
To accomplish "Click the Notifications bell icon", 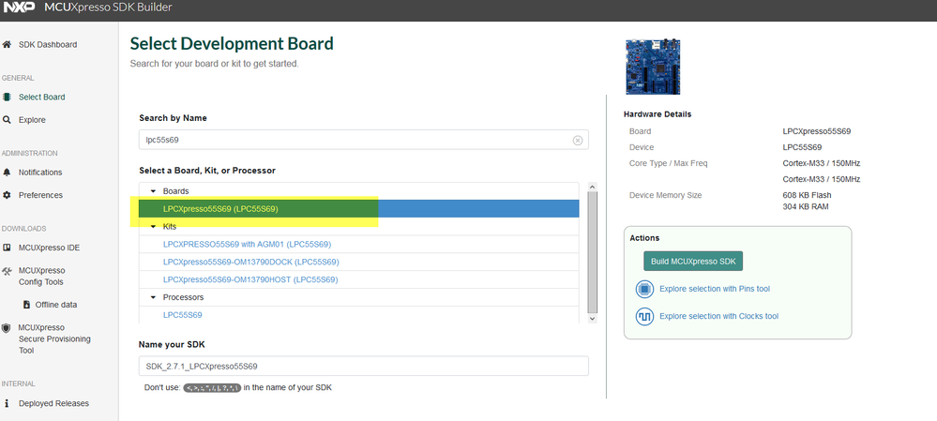I will tap(7, 173).
